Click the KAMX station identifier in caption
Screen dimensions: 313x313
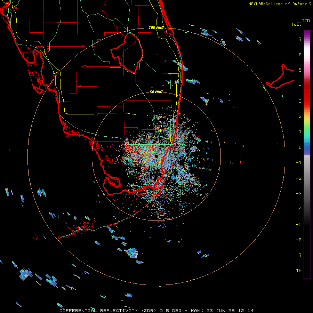[197, 311]
